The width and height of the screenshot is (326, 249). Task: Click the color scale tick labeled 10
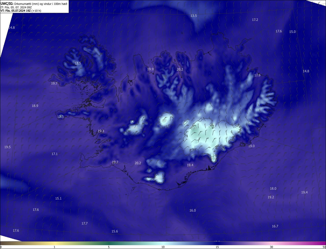click(x=163, y=247)
